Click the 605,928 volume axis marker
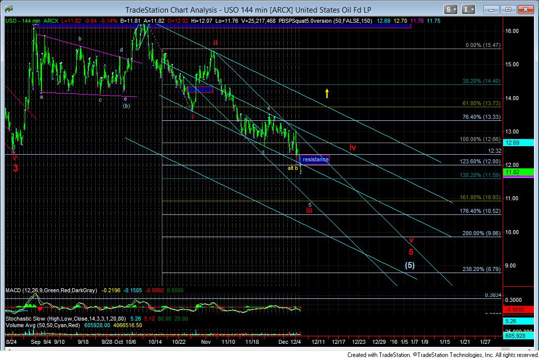This screenshot has width=539, height=358. tap(518, 336)
